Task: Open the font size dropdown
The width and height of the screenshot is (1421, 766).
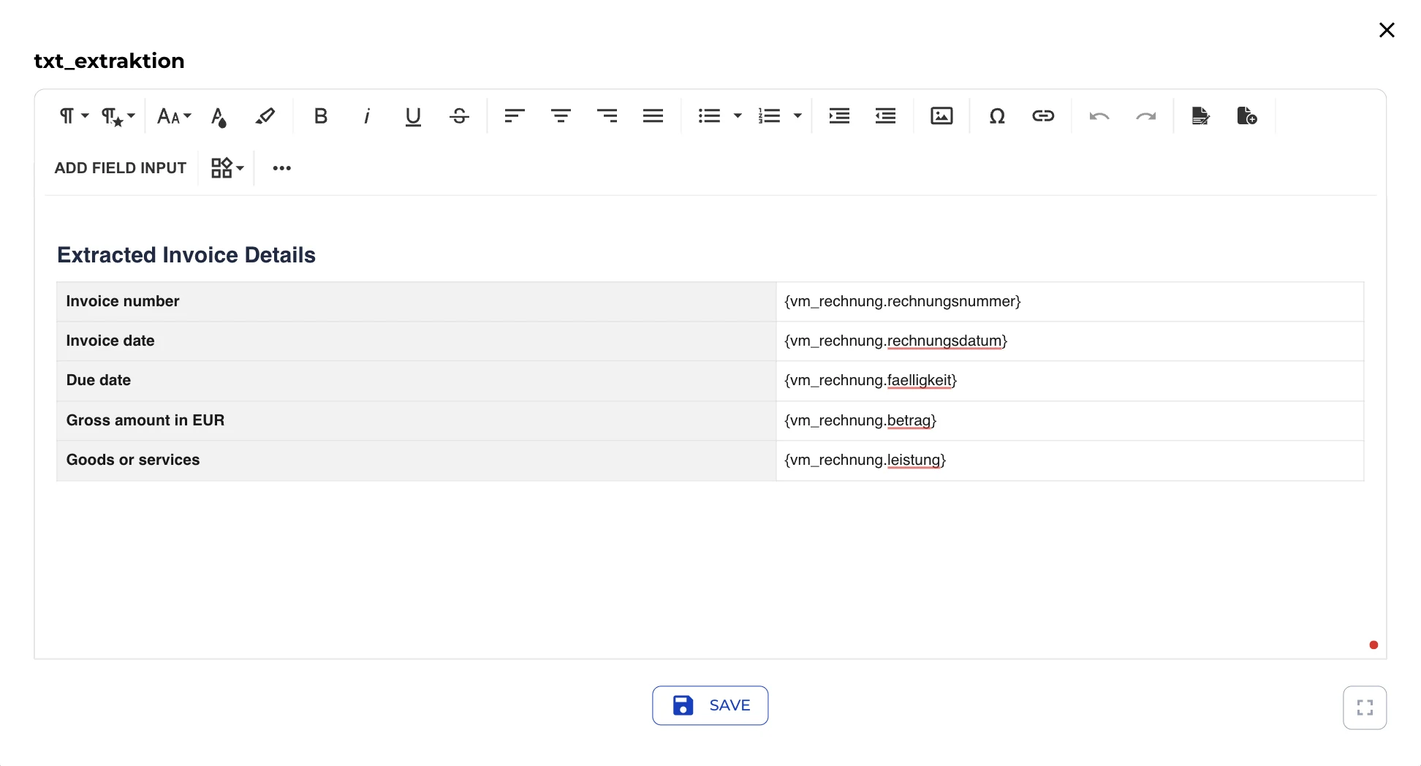Action: [174, 116]
